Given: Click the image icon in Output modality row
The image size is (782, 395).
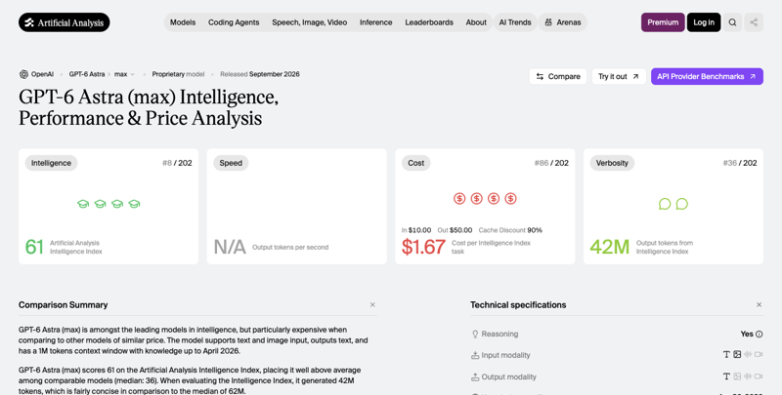Looking at the screenshot, I should click(737, 376).
